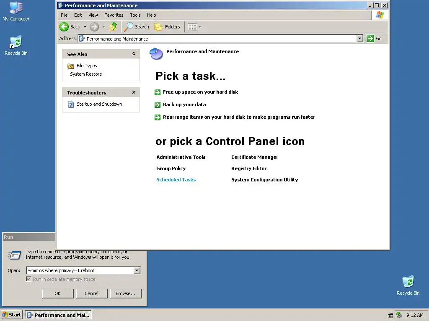Click the Address bar text field
Image resolution: width=429 pixels, height=321 pixels.
click(x=217, y=38)
